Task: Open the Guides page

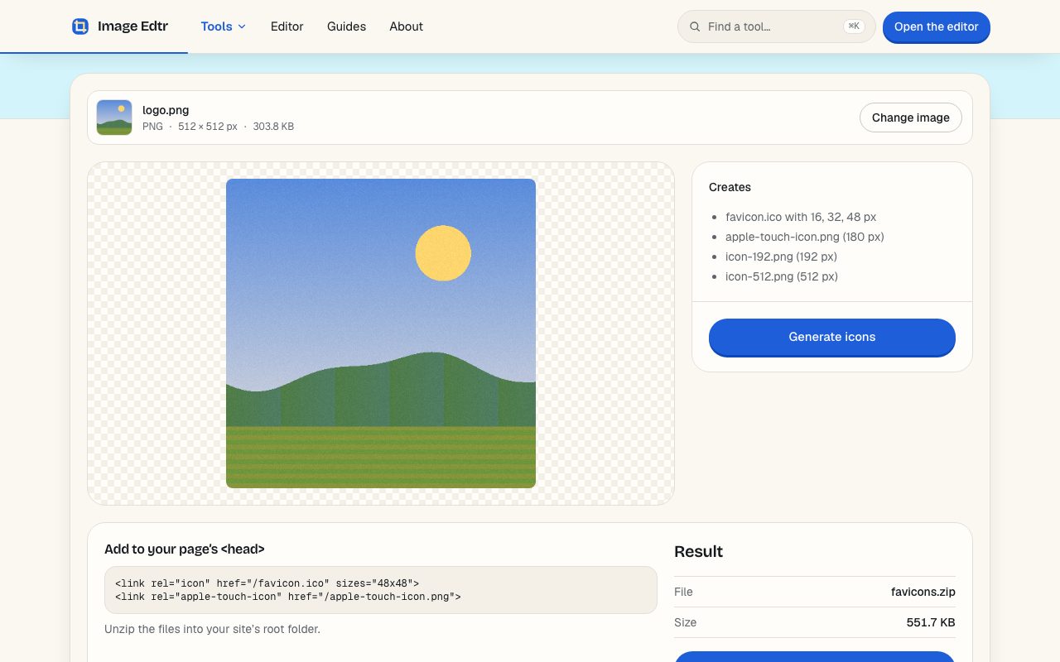Action: click(346, 26)
